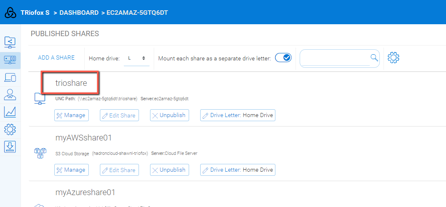The image size is (446, 207).
Task: Open the published shares settings gear
Action: [x=394, y=57]
